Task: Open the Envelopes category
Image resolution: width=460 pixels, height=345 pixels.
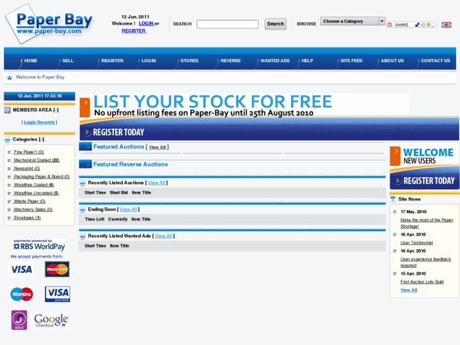Action: pyautogui.click(x=27, y=218)
